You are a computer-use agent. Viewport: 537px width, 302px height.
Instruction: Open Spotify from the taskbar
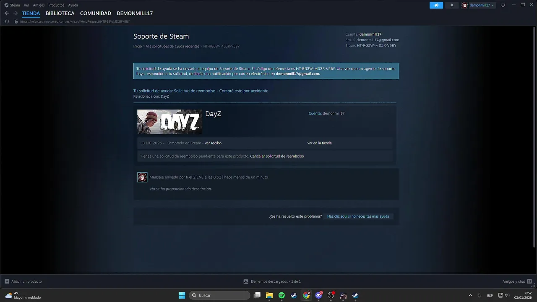tap(282, 295)
